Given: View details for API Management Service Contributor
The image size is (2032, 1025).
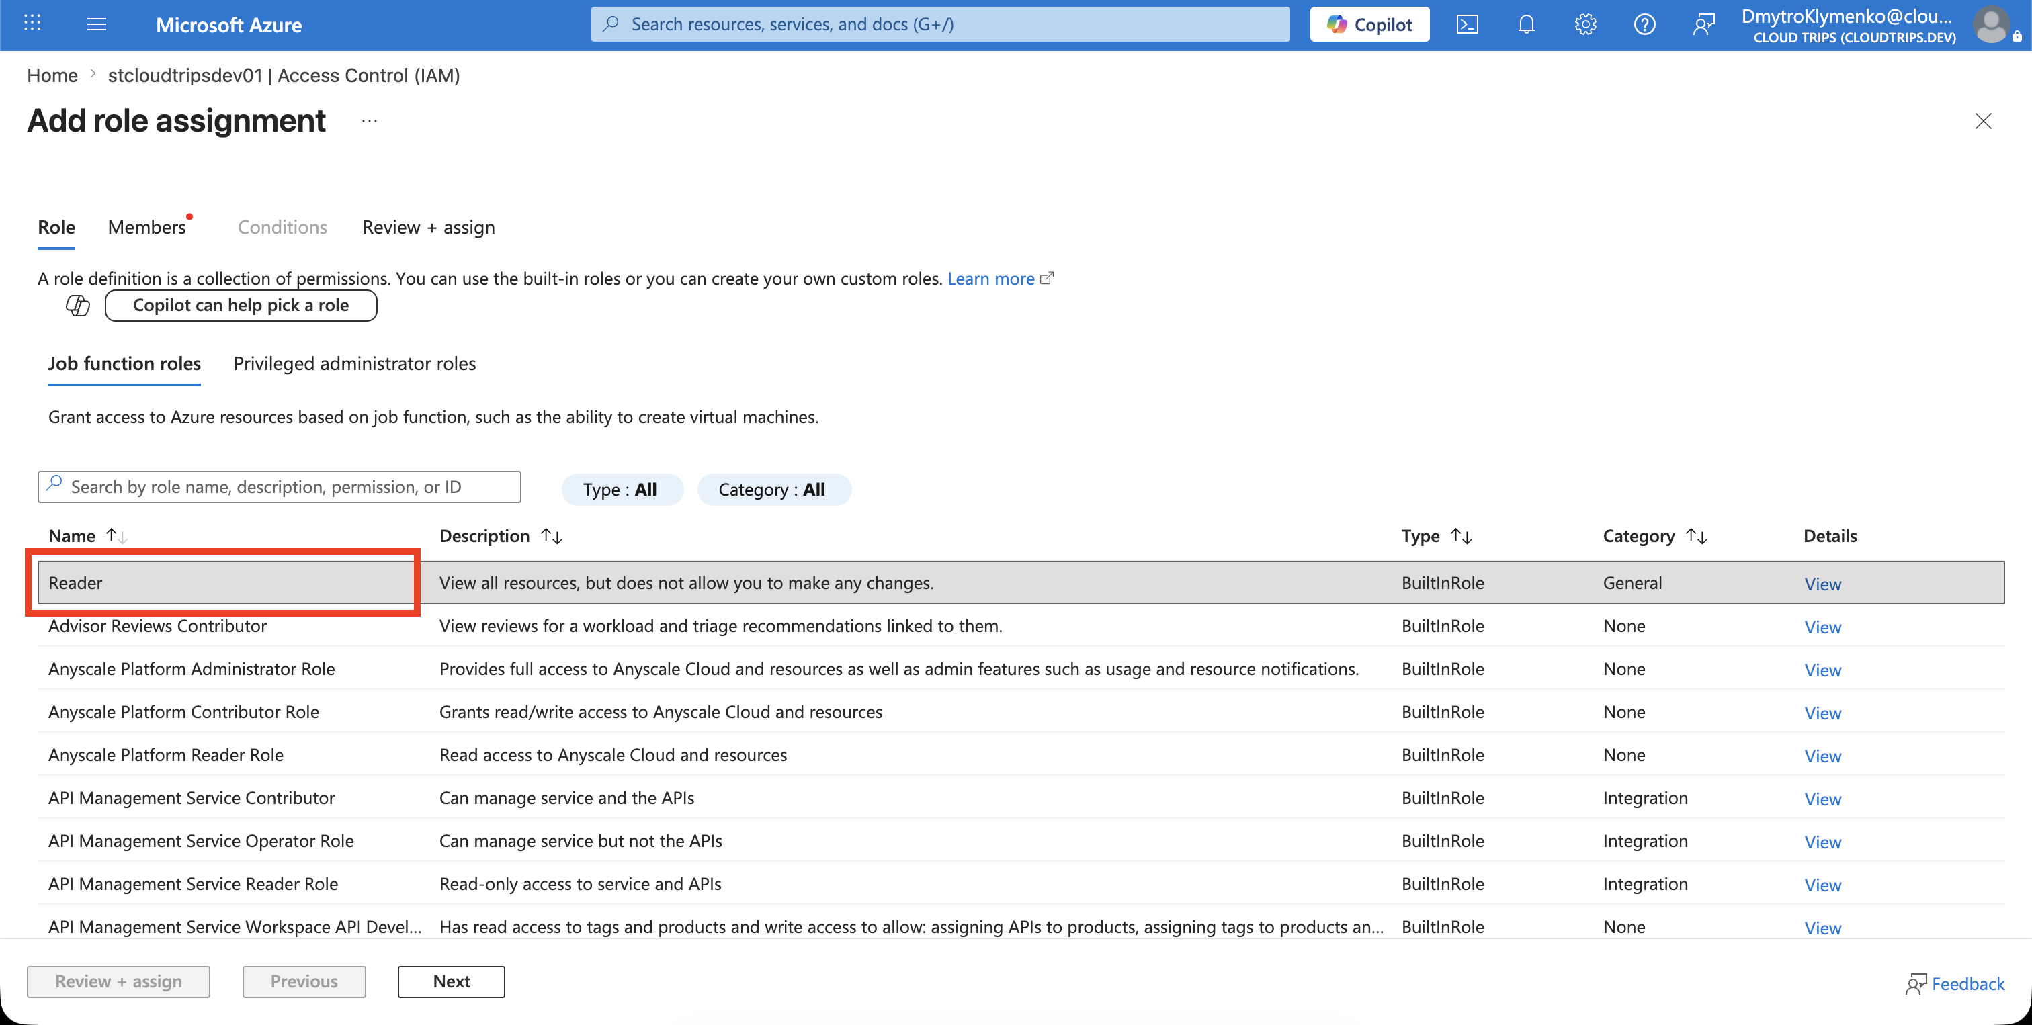Looking at the screenshot, I should 1822,799.
